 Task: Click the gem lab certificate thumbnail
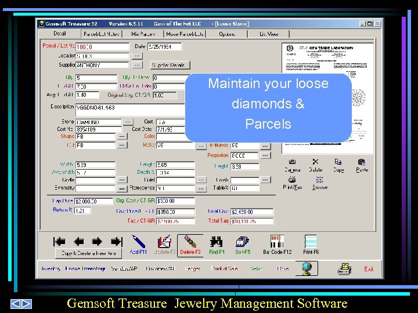(x=327, y=99)
